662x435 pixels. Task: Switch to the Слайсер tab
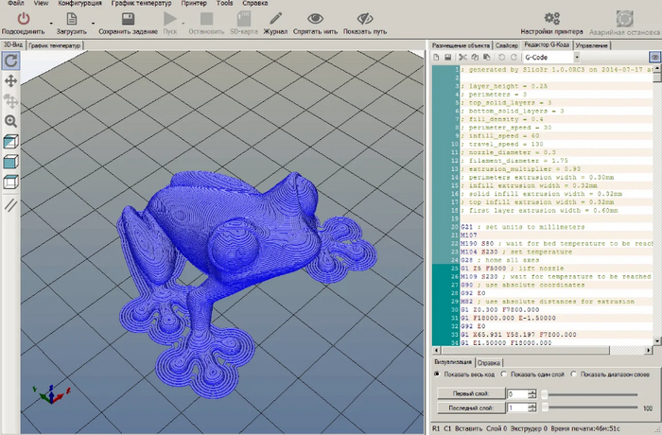coord(506,44)
